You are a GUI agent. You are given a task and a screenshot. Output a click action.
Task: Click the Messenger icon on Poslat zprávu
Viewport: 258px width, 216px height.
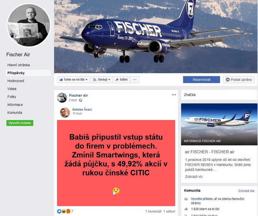click(x=228, y=80)
